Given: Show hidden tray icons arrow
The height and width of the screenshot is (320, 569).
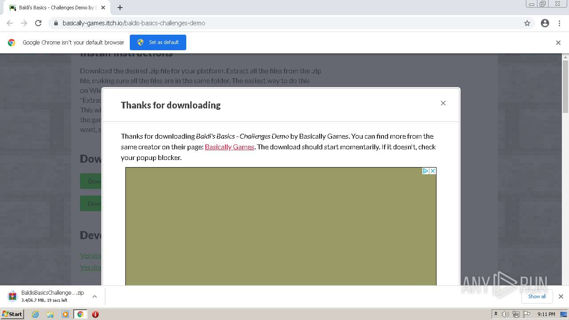Looking at the screenshot, I should [496, 314].
